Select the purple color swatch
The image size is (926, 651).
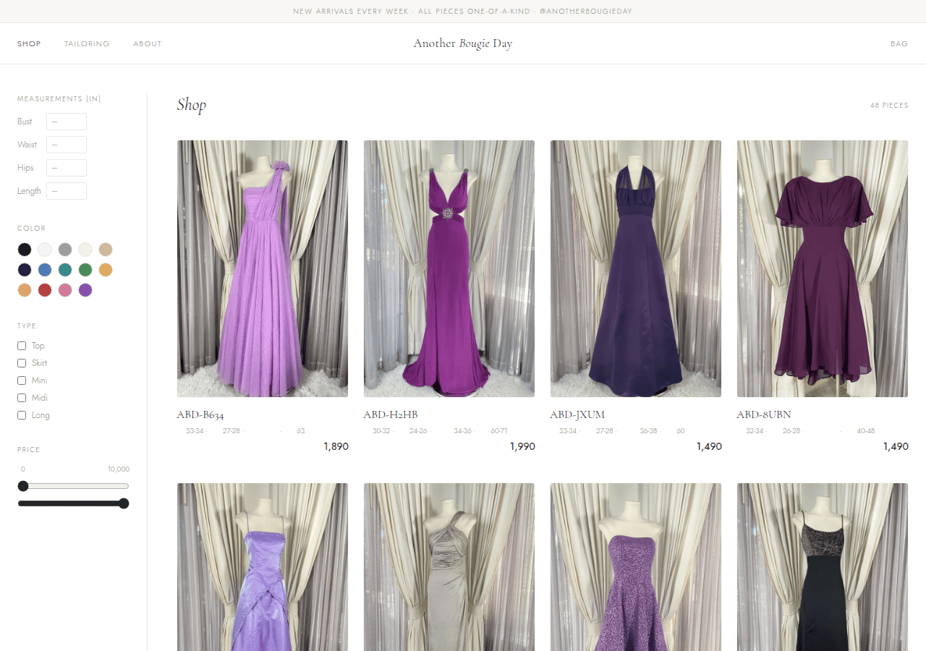point(85,290)
